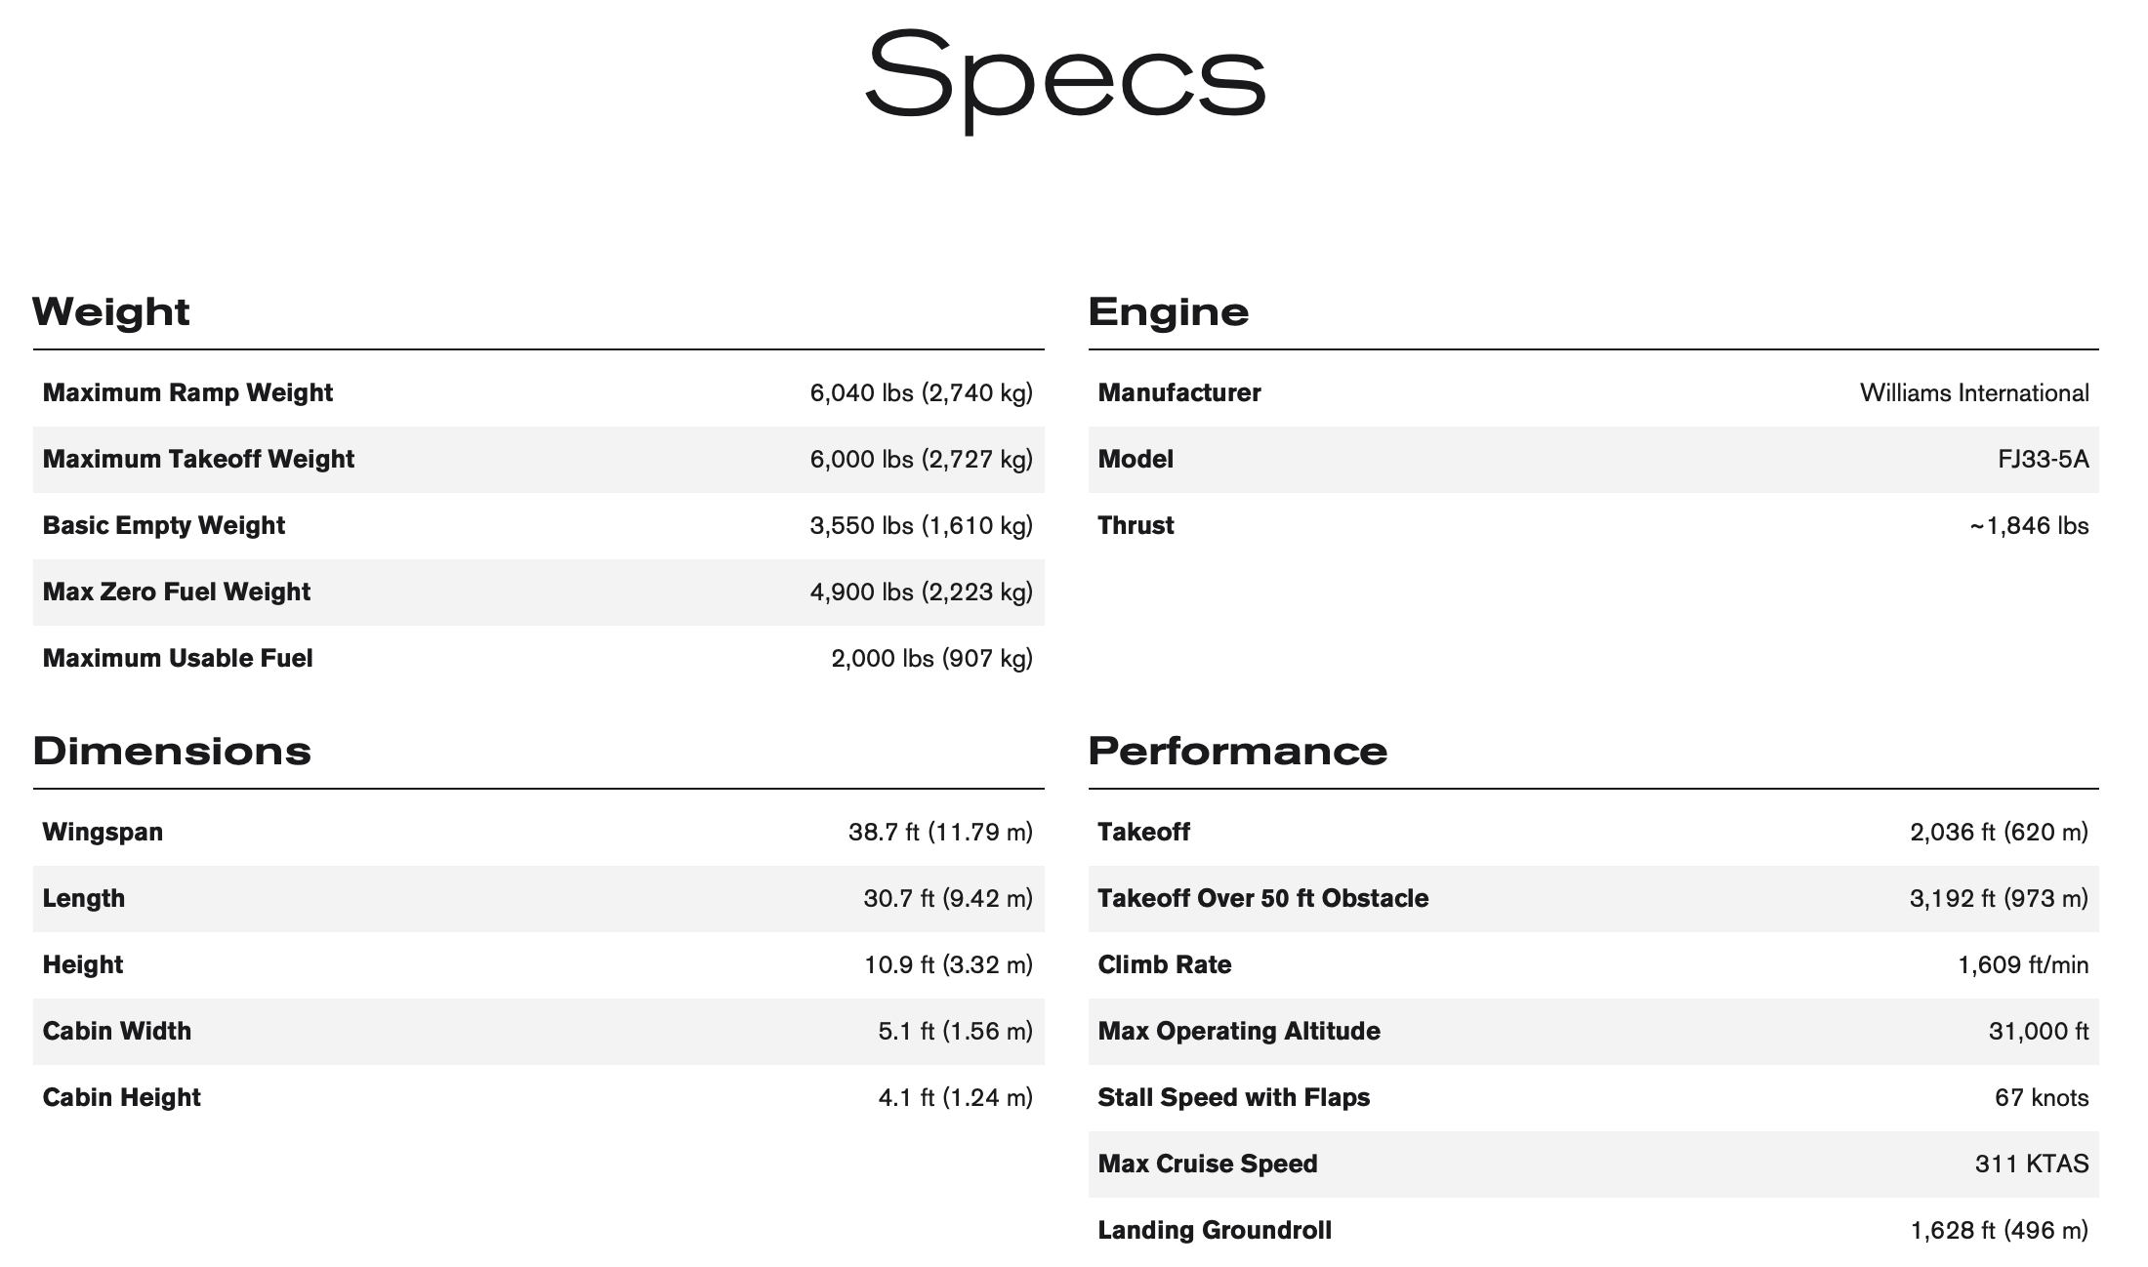Click the Performance section heading
The image size is (2148, 1267).
[x=1238, y=752]
